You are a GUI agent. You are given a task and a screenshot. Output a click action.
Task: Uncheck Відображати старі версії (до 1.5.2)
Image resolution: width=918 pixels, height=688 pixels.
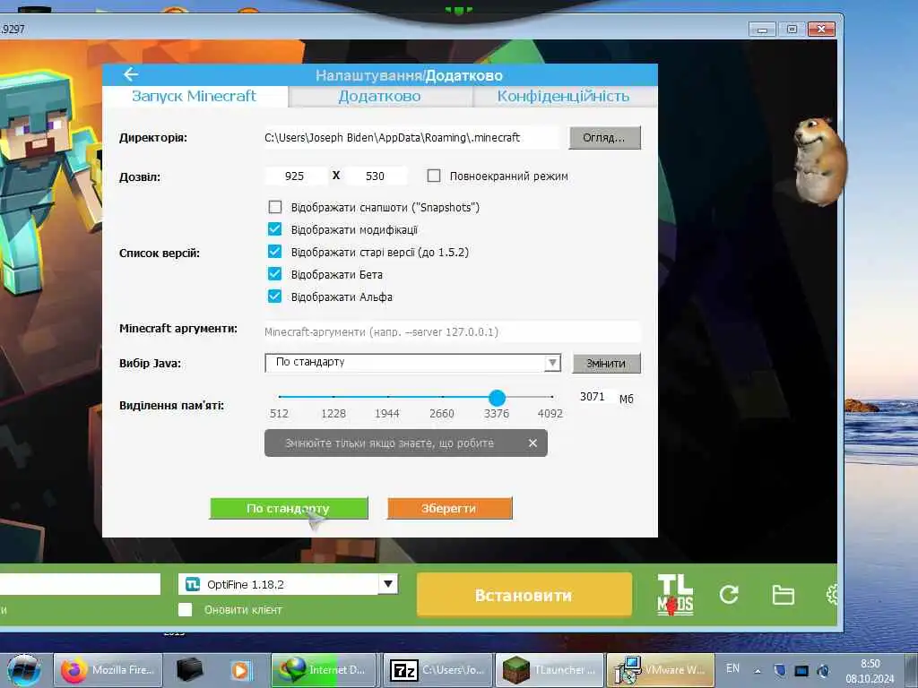pyautogui.click(x=274, y=252)
